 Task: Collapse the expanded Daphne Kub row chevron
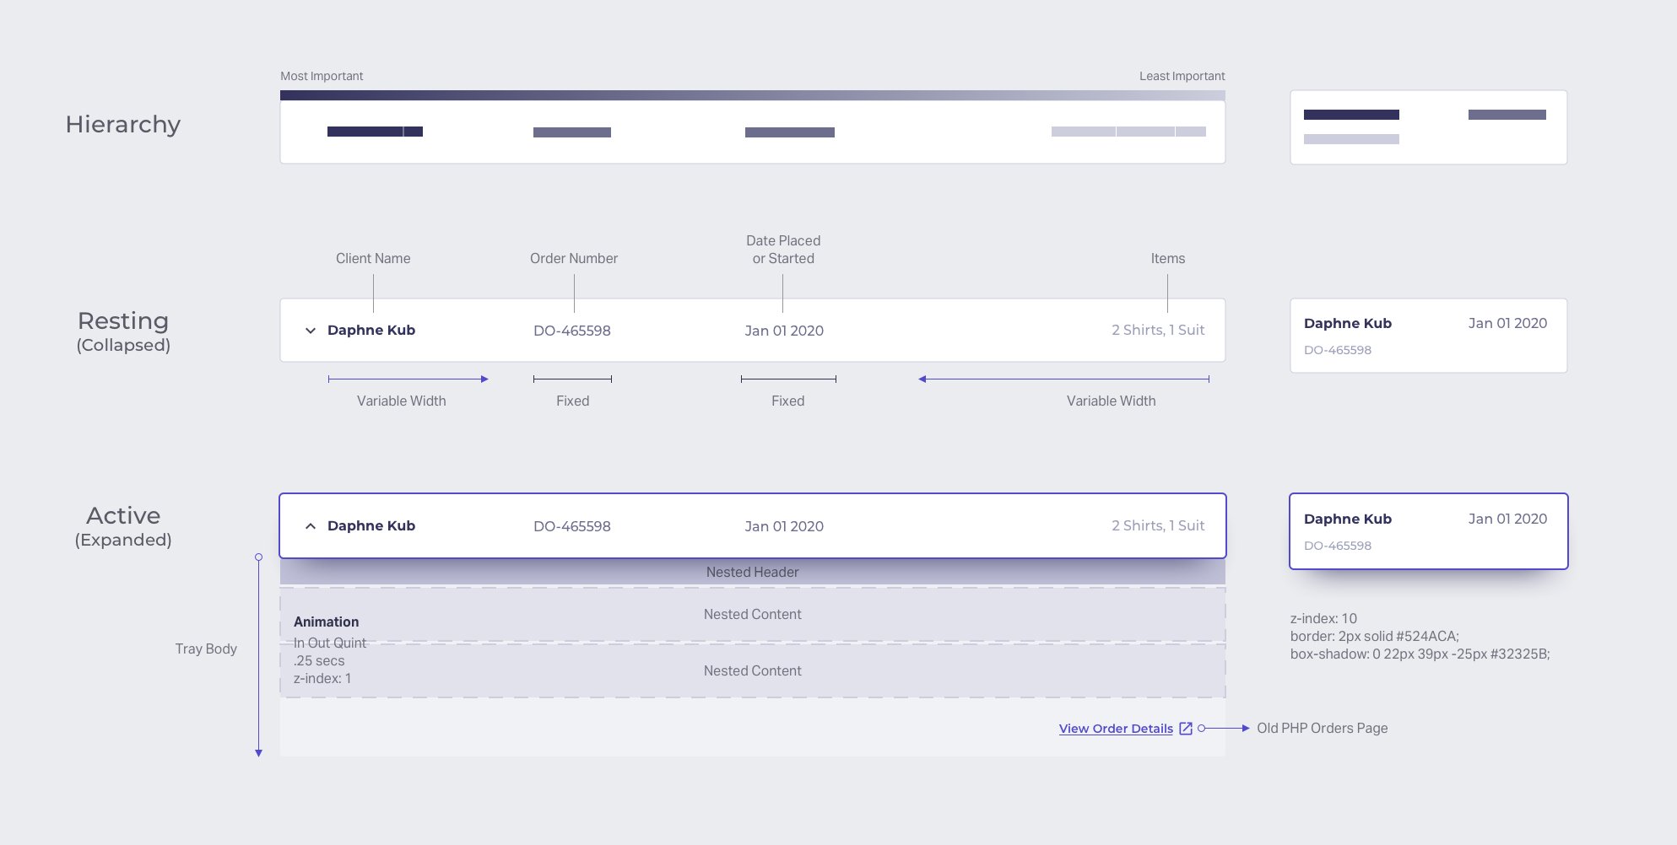[310, 526]
